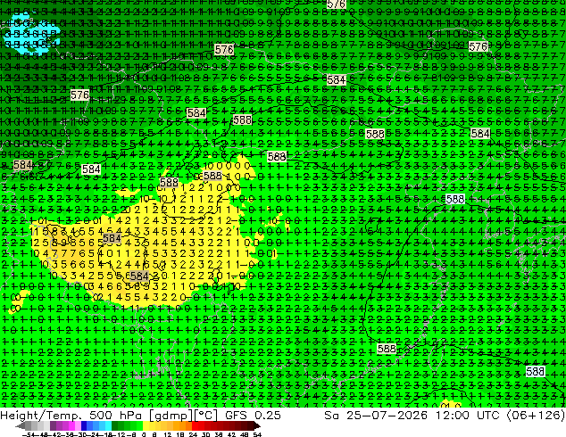Select the bright red swatch in legend

(195, 426)
